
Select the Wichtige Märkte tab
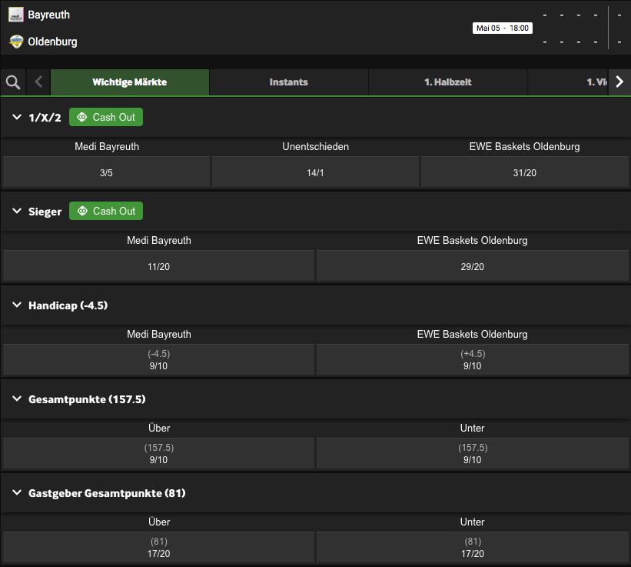click(130, 82)
